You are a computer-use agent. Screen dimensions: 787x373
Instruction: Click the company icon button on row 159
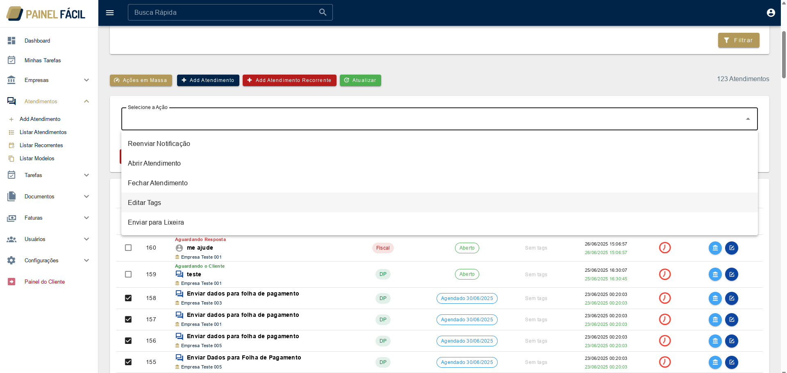click(x=715, y=274)
